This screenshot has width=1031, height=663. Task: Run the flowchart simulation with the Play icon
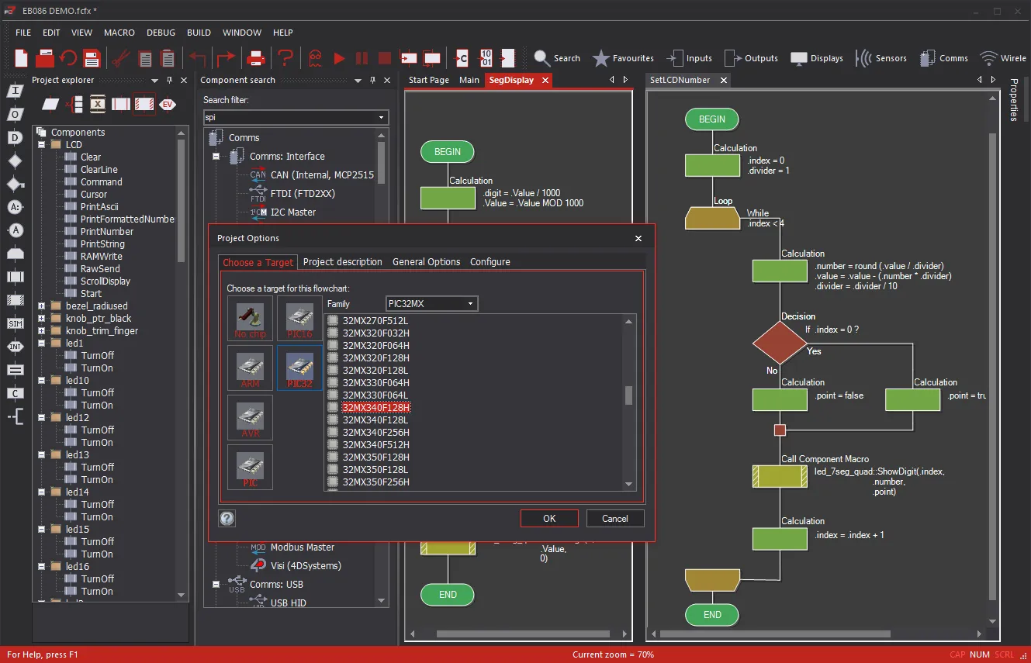pos(340,57)
